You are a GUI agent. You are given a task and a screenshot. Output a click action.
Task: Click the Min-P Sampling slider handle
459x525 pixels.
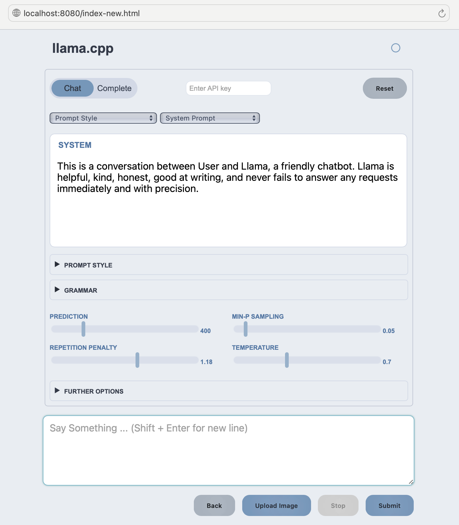tap(246, 329)
